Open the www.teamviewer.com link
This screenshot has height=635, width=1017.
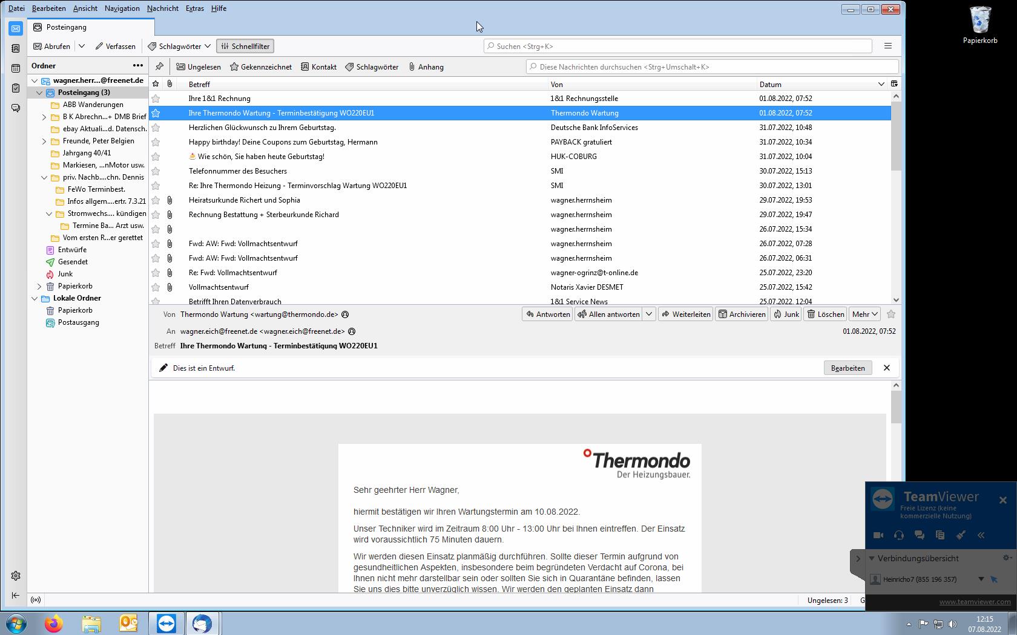point(975,602)
